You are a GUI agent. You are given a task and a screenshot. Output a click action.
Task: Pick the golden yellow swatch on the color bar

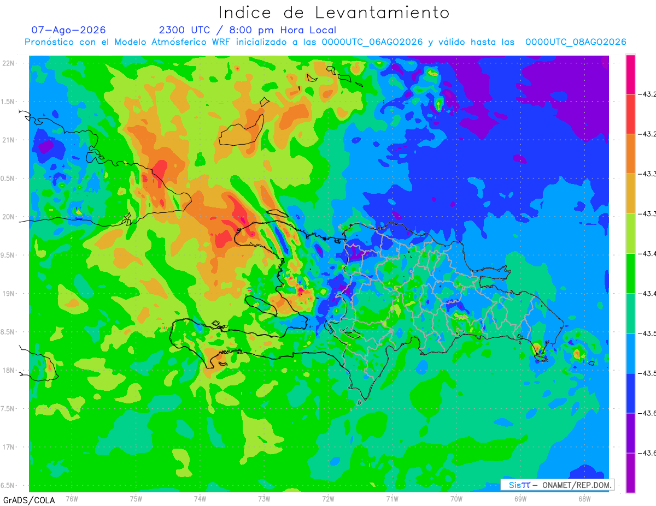[x=630, y=193]
